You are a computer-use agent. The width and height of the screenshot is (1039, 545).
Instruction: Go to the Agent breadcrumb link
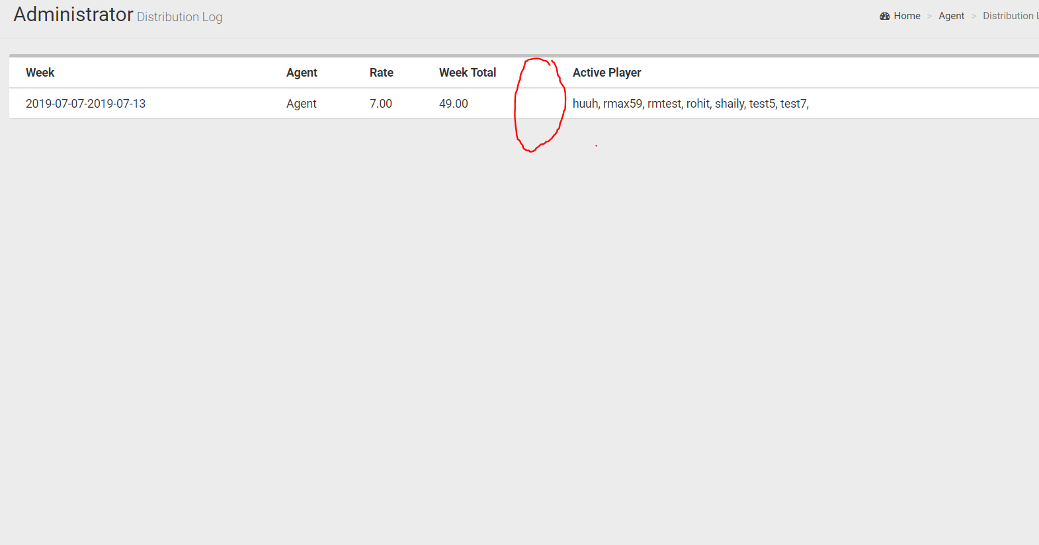pyautogui.click(x=951, y=16)
